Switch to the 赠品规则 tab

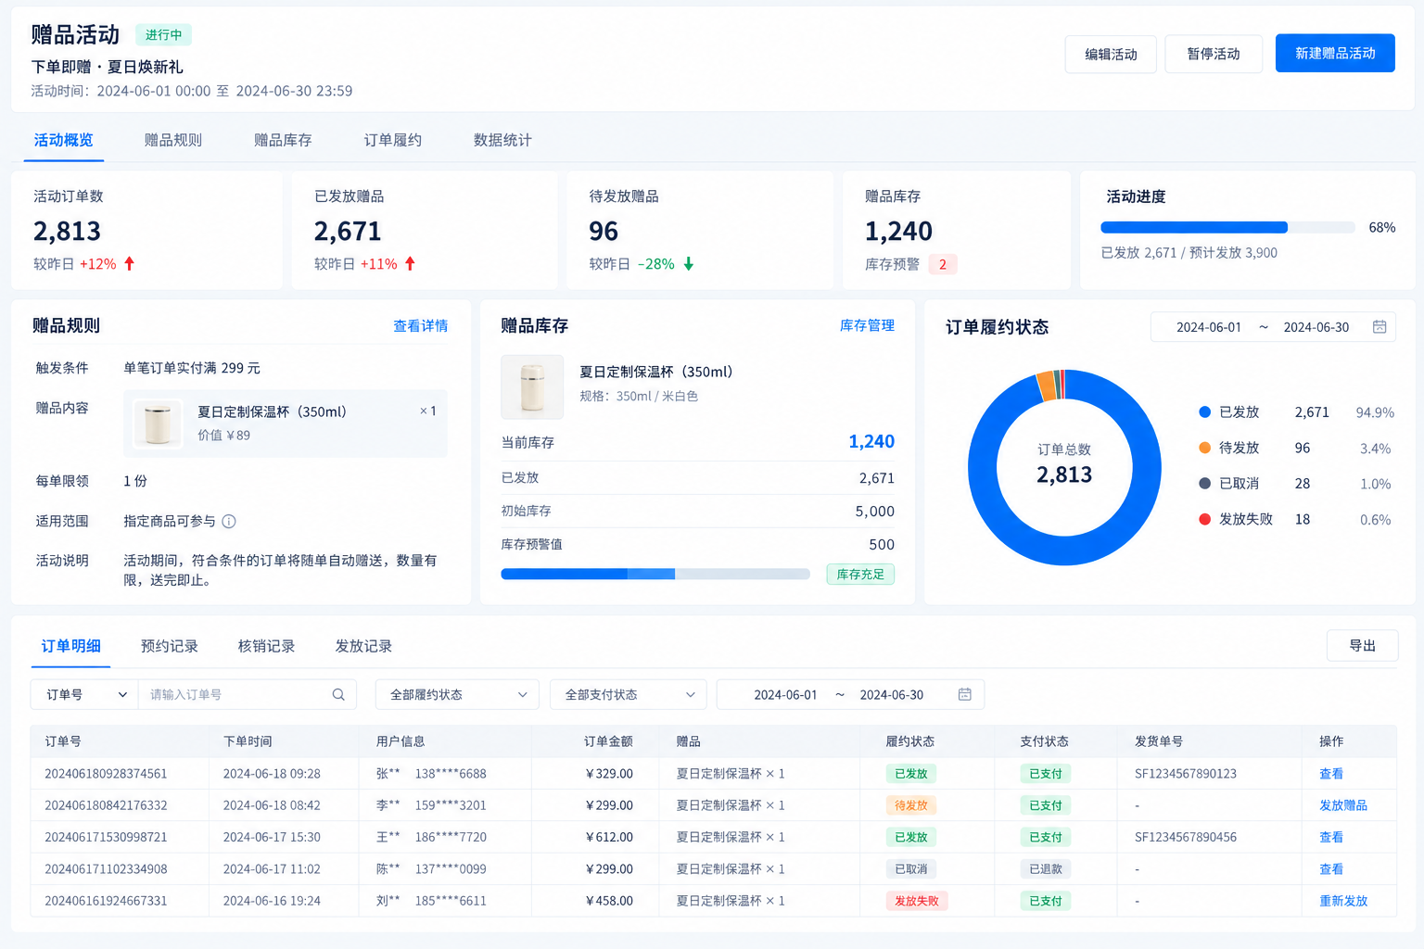[x=173, y=140]
